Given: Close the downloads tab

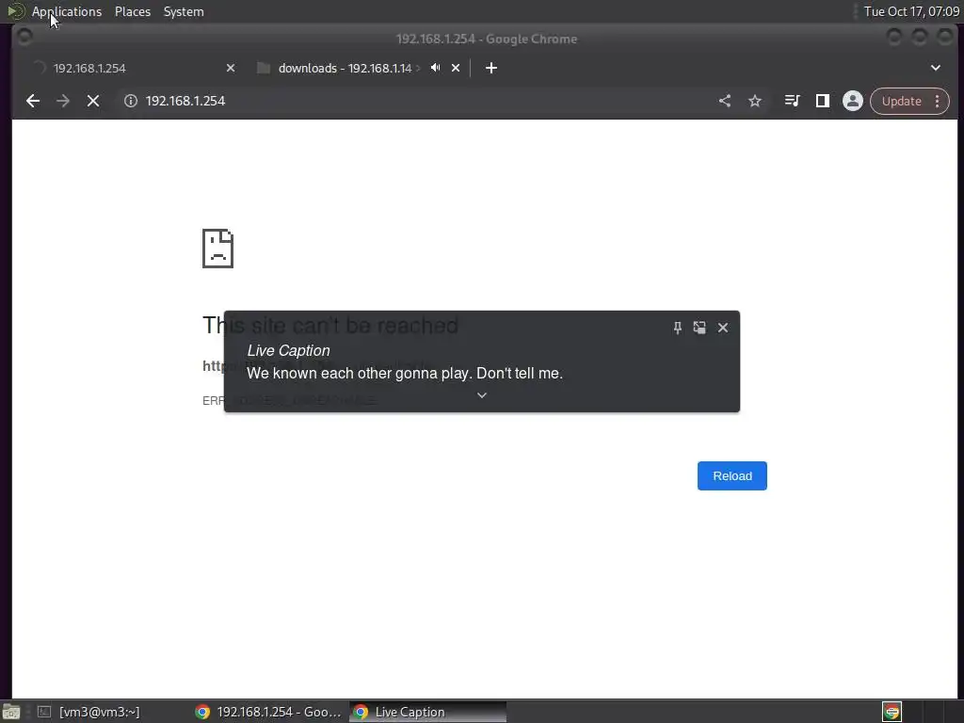Looking at the screenshot, I should coord(456,68).
